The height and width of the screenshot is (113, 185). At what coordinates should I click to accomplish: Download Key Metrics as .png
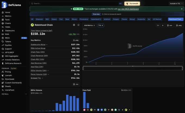coord(76,40)
